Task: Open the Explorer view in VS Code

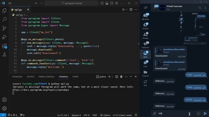Action: click(4, 11)
